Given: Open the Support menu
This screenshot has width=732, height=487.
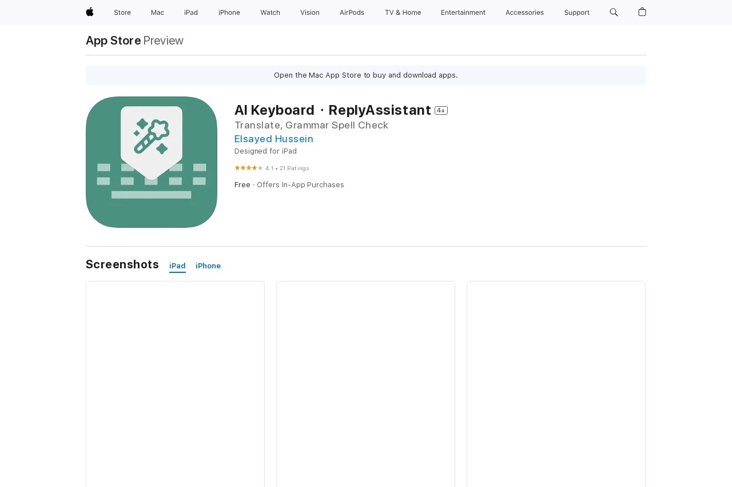Looking at the screenshot, I should click(x=576, y=13).
